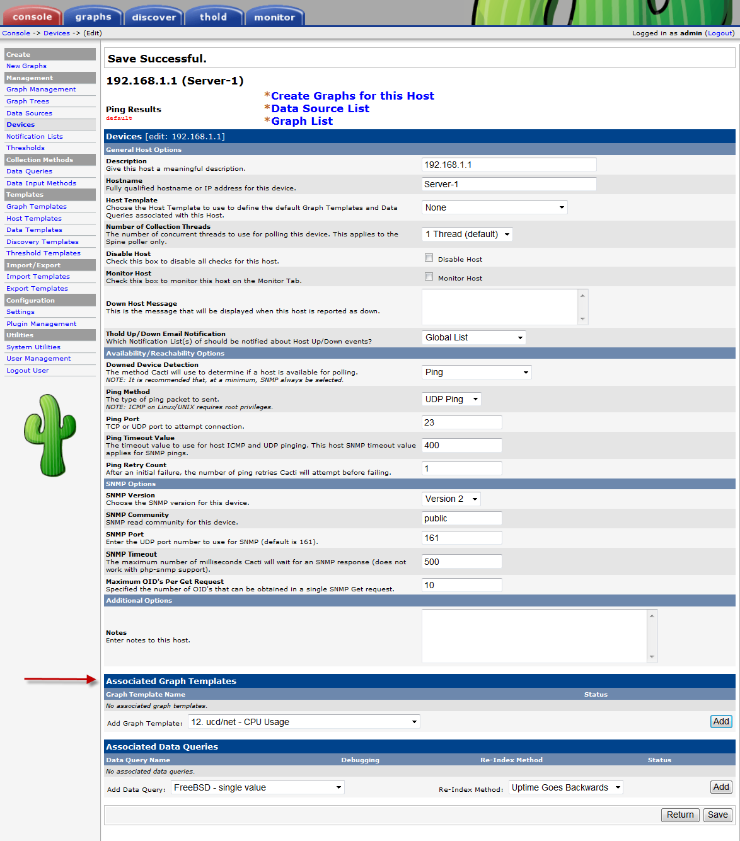Click the SNMP Community field
This screenshot has width=740, height=841.
(x=462, y=518)
